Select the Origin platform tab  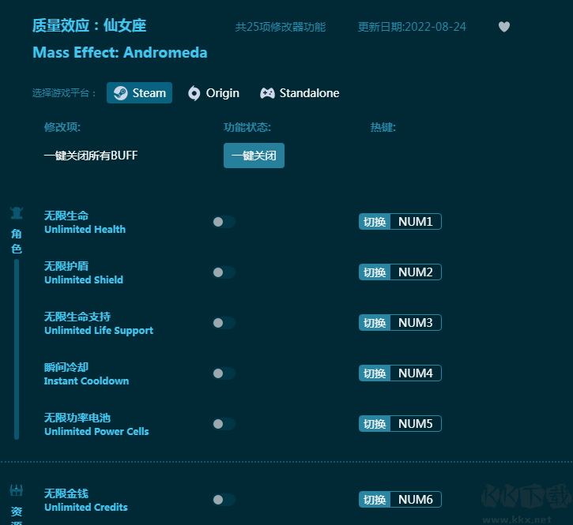[213, 93]
